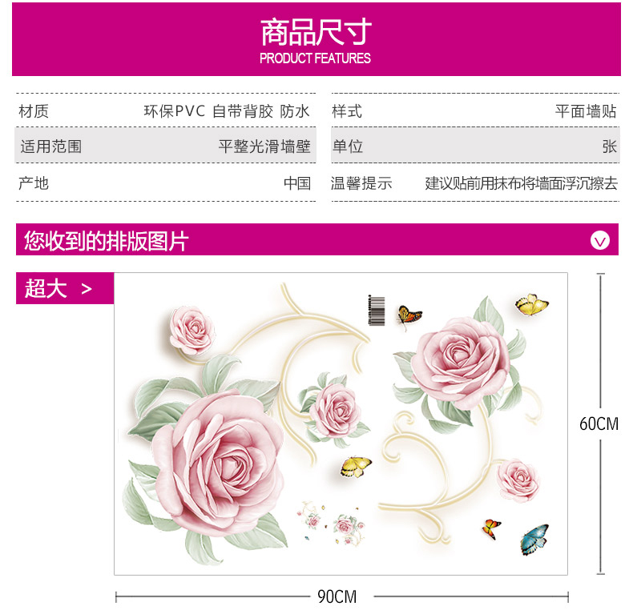Screen dimensions: 633x610
Task: Click the 商品尺寸 header banner
Action: tap(316, 39)
